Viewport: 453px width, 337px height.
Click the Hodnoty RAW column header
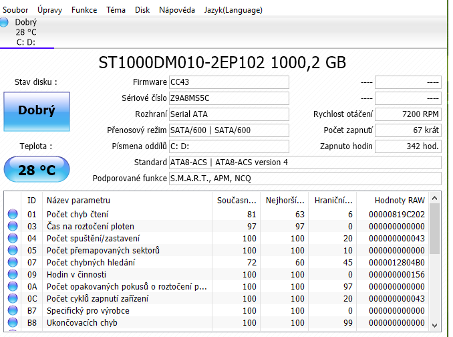pos(393,201)
